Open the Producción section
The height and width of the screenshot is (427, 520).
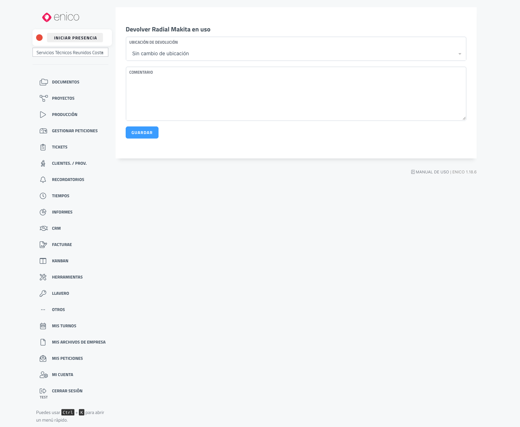coord(65,115)
